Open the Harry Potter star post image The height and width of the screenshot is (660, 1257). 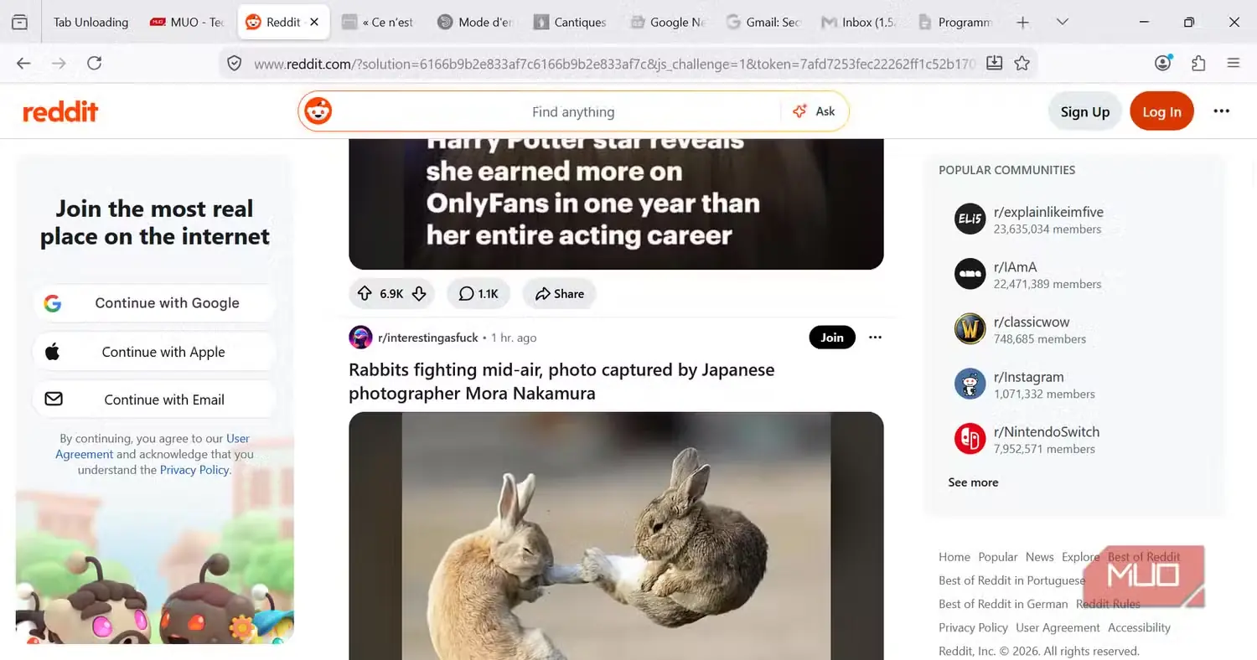pyautogui.click(x=616, y=204)
